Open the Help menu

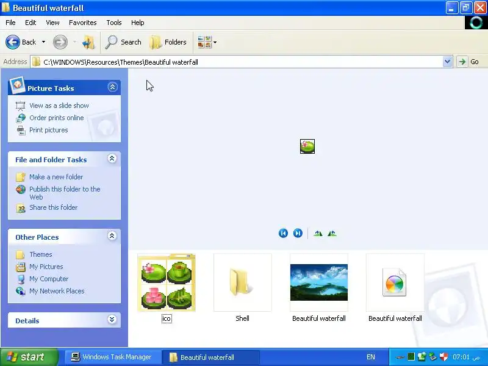(138, 23)
